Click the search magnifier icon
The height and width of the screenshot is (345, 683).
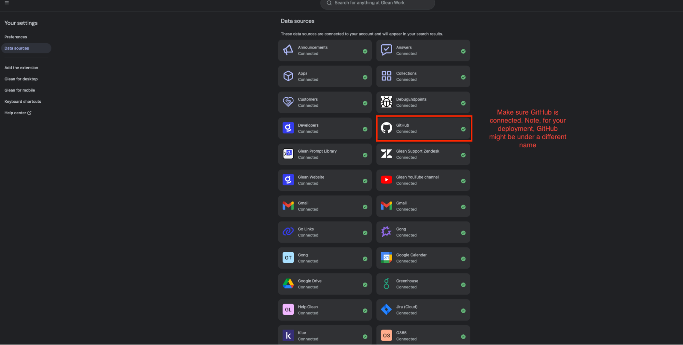click(329, 3)
